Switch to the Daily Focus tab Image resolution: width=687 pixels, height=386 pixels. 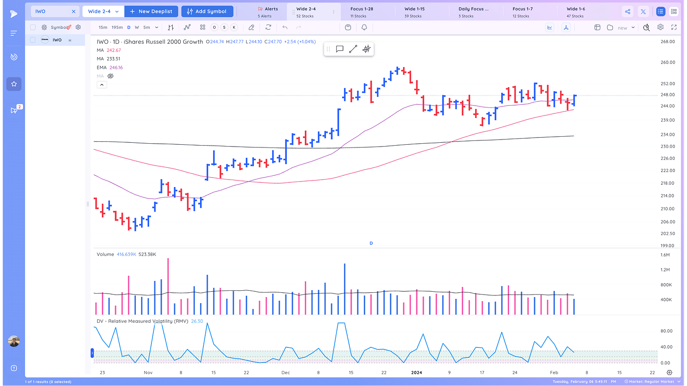tap(473, 12)
